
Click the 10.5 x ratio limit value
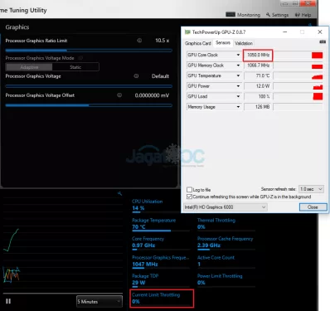(162, 41)
